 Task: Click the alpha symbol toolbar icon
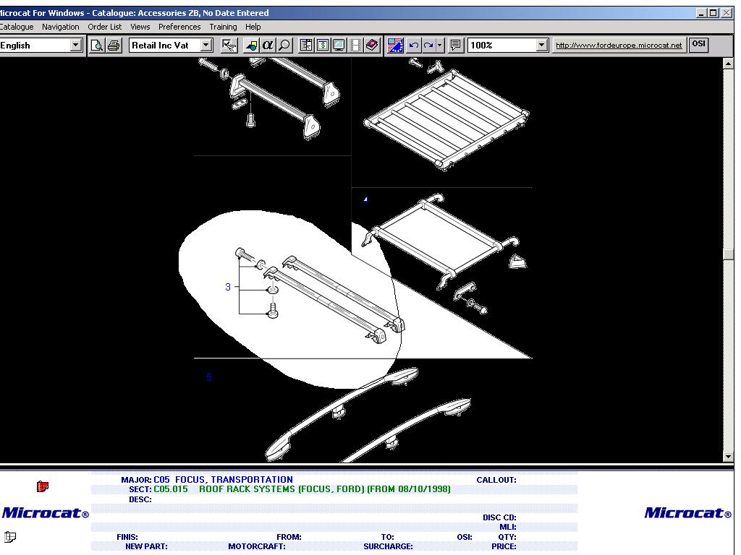268,46
